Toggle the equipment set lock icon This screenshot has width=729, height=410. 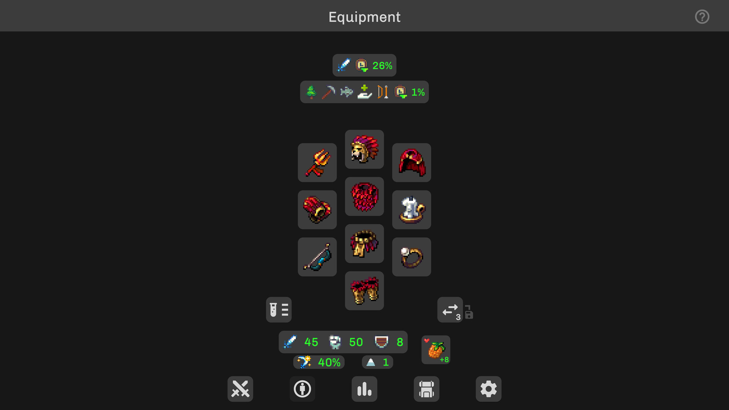[469, 312]
